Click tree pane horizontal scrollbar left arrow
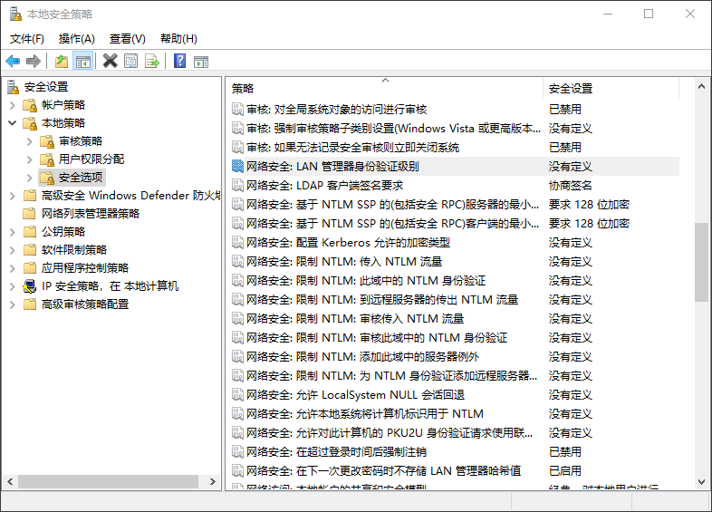The image size is (712, 512). pyautogui.click(x=10, y=481)
